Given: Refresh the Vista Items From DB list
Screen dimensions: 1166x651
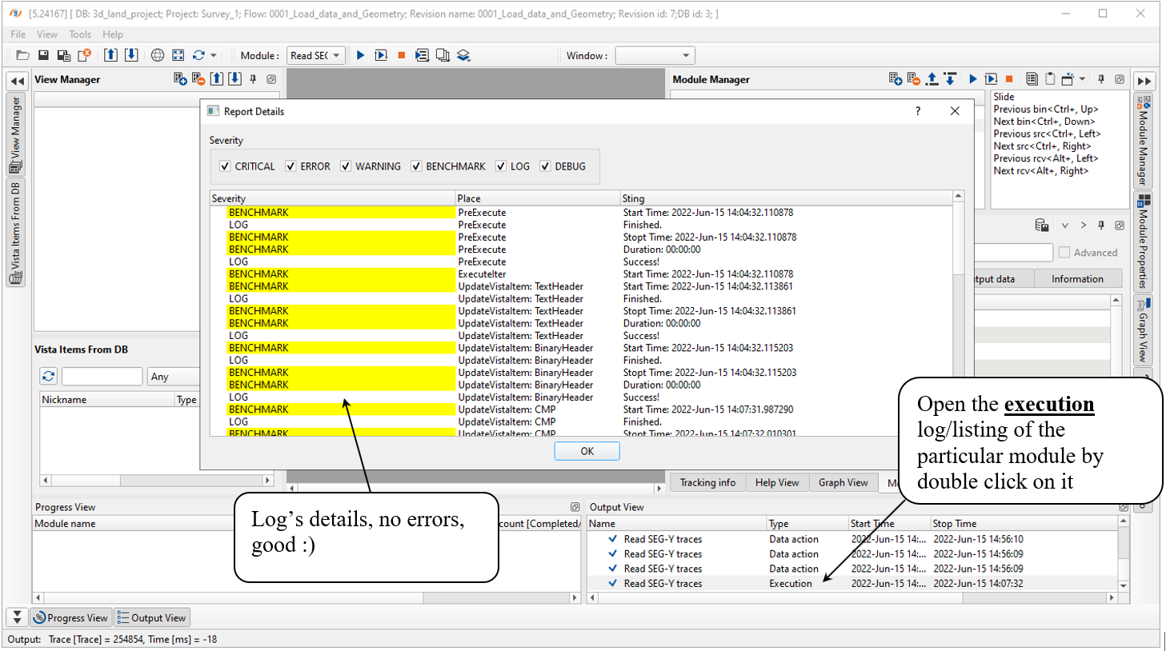Looking at the screenshot, I should tap(49, 377).
